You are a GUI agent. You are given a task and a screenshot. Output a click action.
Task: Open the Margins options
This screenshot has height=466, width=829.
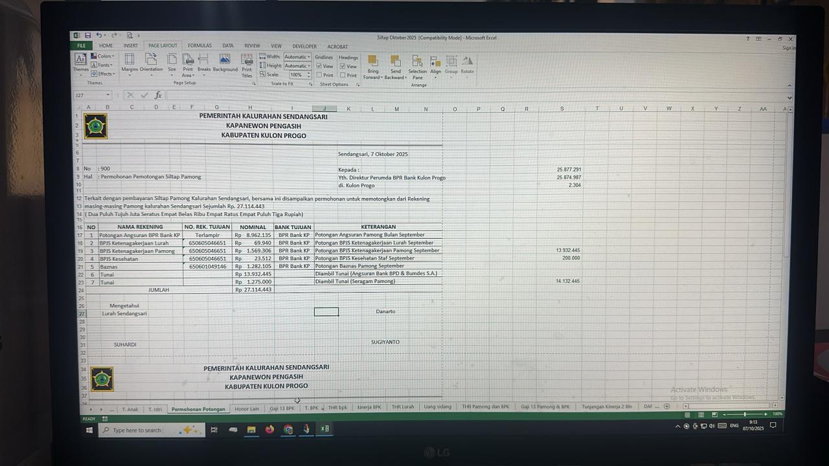(x=130, y=63)
